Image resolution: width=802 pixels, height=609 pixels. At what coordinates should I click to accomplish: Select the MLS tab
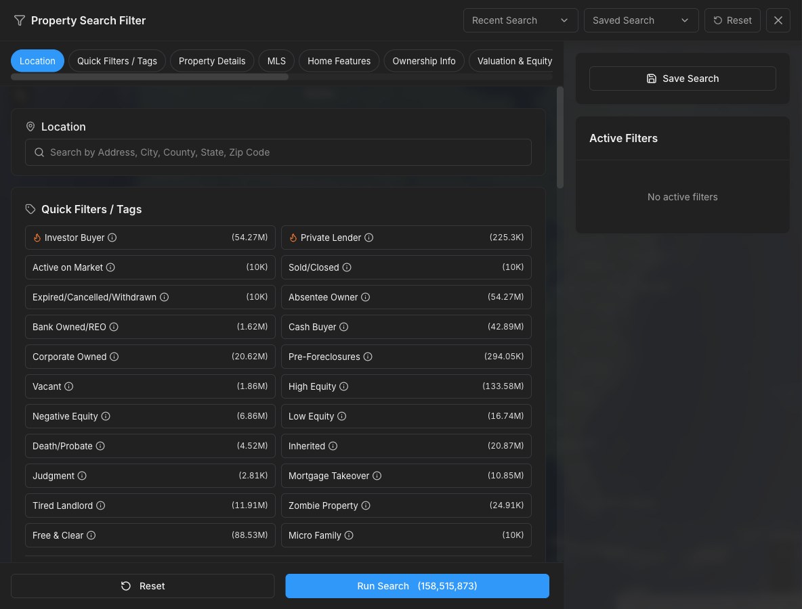tap(276, 61)
